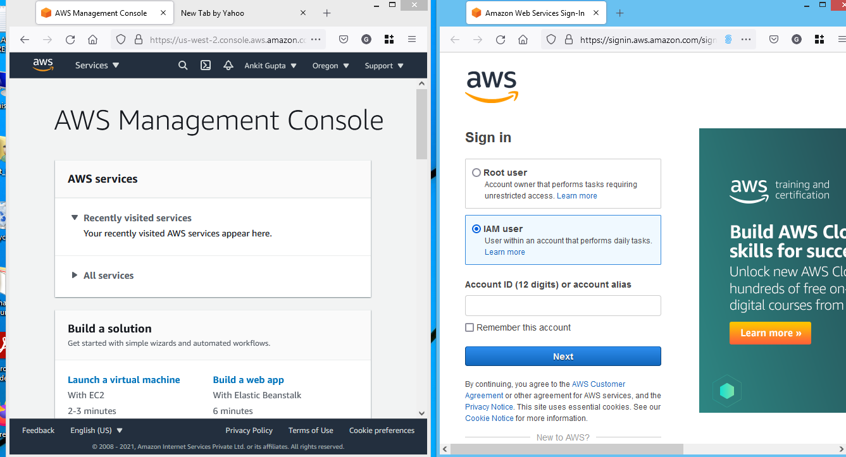Open the Privacy Notice link on sign-in page
This screenshot has width=846, height=457.
[x=489, y=407]
